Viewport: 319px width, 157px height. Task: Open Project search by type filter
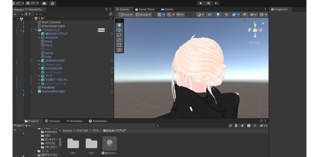point(236,126)
